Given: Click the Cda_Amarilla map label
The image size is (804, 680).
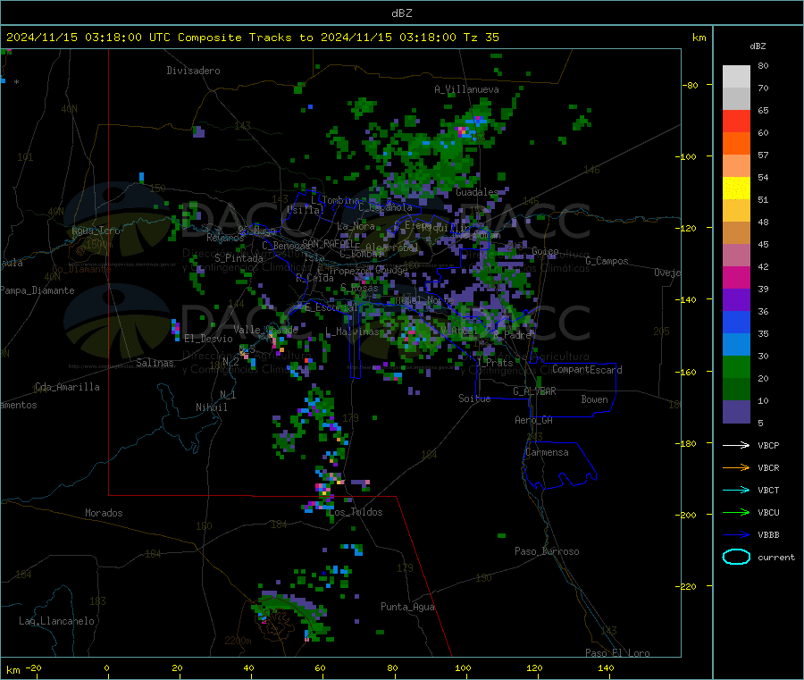Looking at the screenshot, I should click(67, 387).
